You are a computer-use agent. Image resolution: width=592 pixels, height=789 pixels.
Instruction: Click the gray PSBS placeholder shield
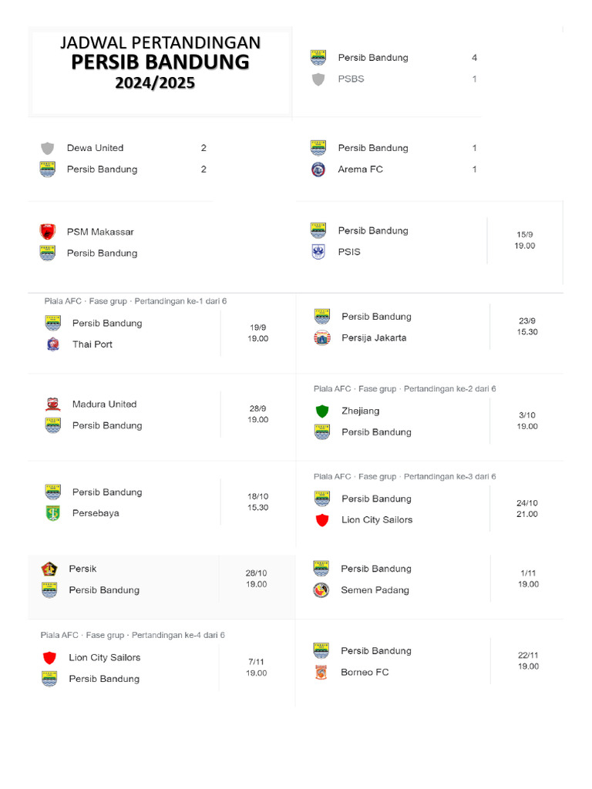(318, 79)
